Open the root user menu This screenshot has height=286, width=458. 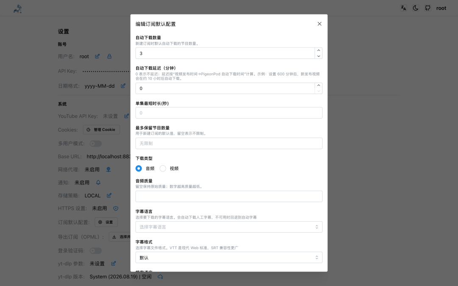click(441, 8)
